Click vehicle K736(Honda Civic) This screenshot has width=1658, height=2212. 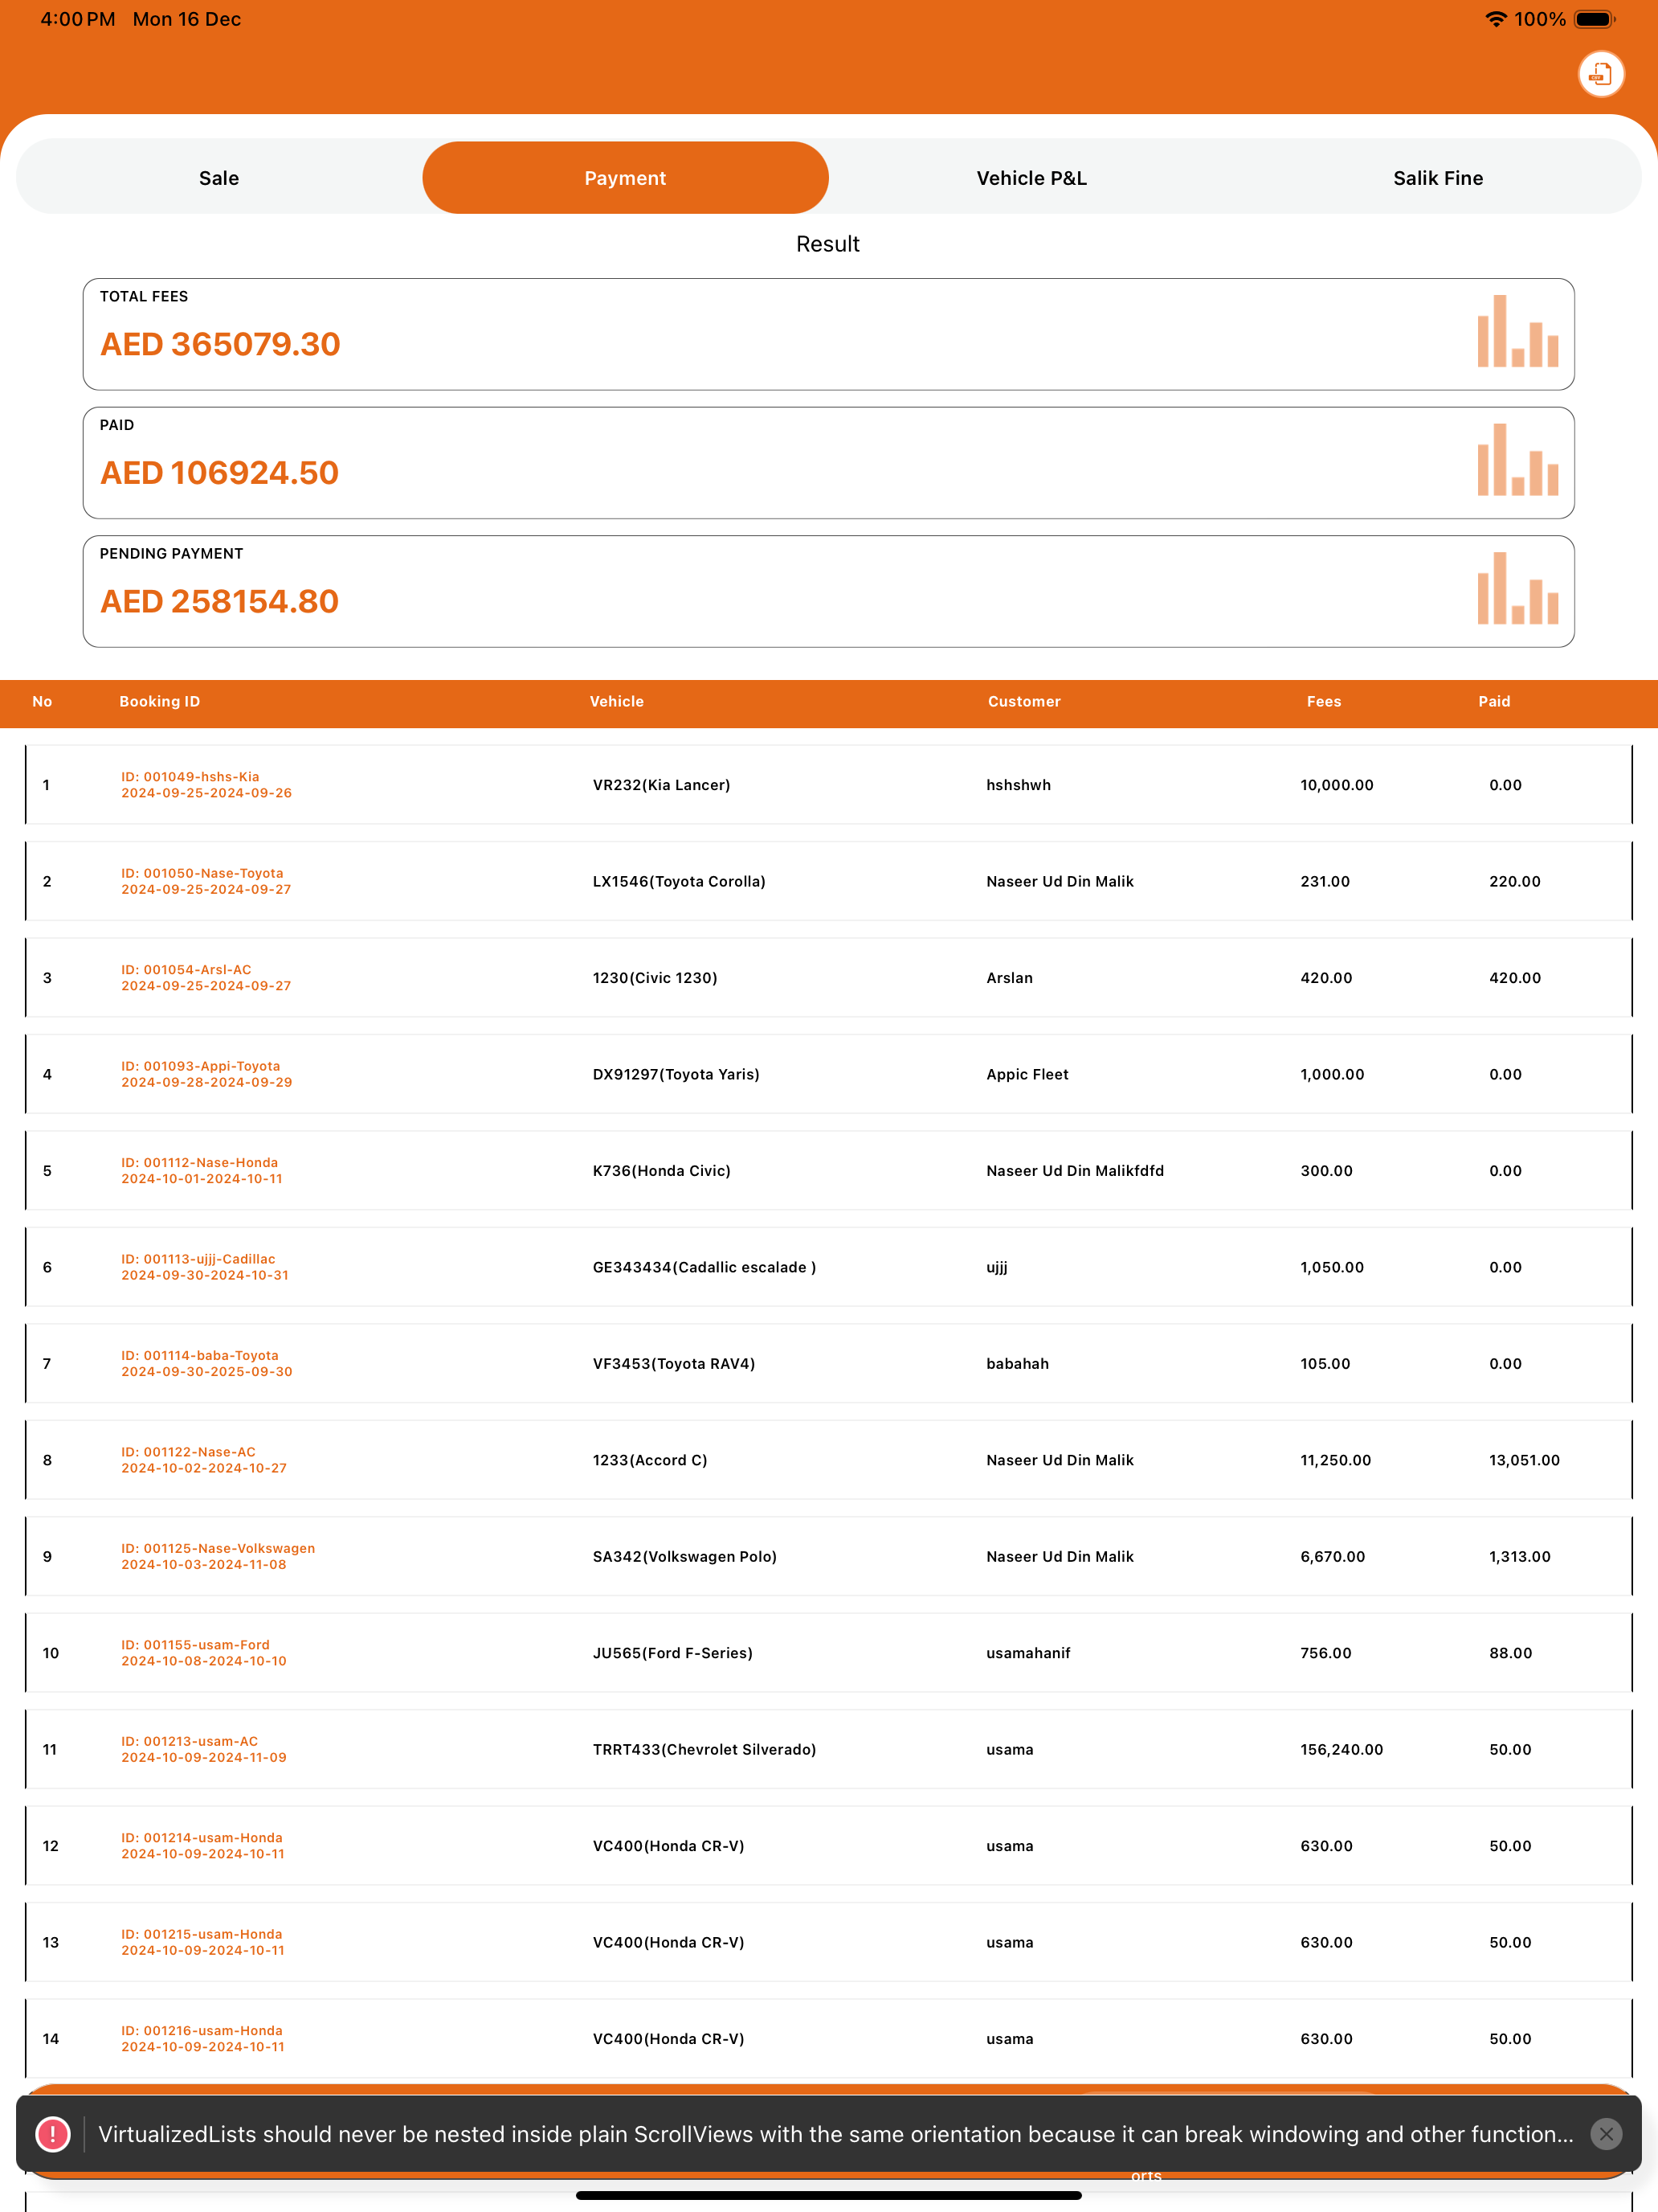(662, 1171)
